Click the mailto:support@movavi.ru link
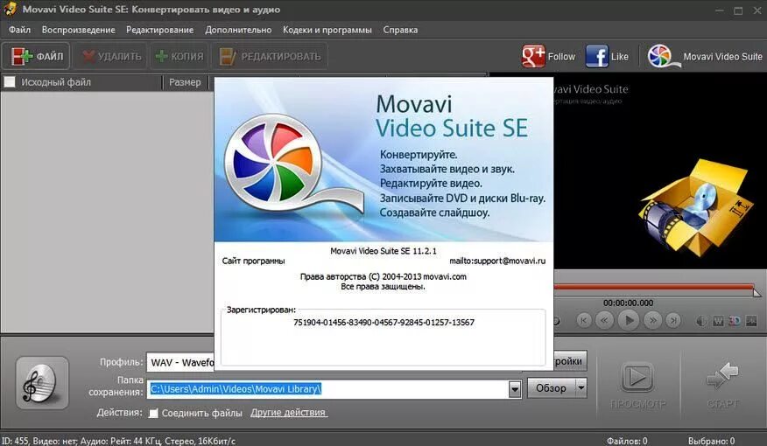This screenshot has width=767, height=446. tap(497, 261)
